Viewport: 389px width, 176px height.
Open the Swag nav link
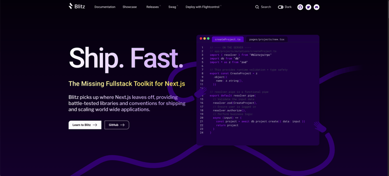click(173, 7)
